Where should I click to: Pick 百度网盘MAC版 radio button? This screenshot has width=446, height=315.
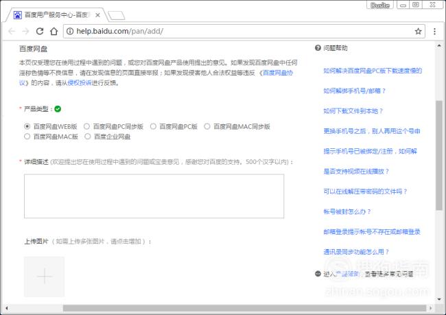(x=27, y=137)
